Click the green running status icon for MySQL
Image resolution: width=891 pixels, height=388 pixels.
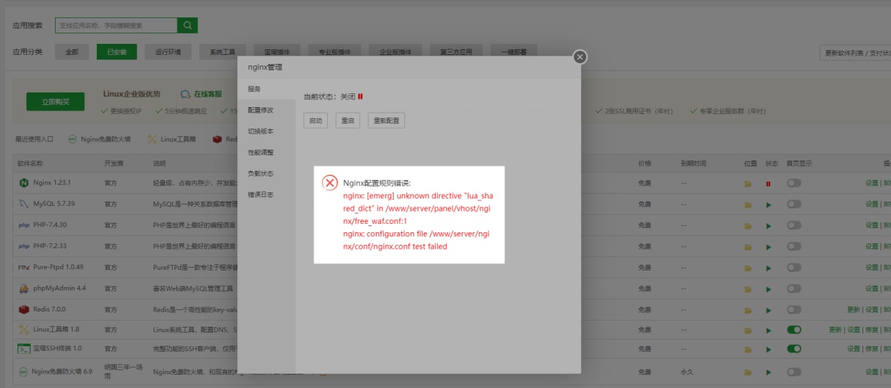point(768,204)
